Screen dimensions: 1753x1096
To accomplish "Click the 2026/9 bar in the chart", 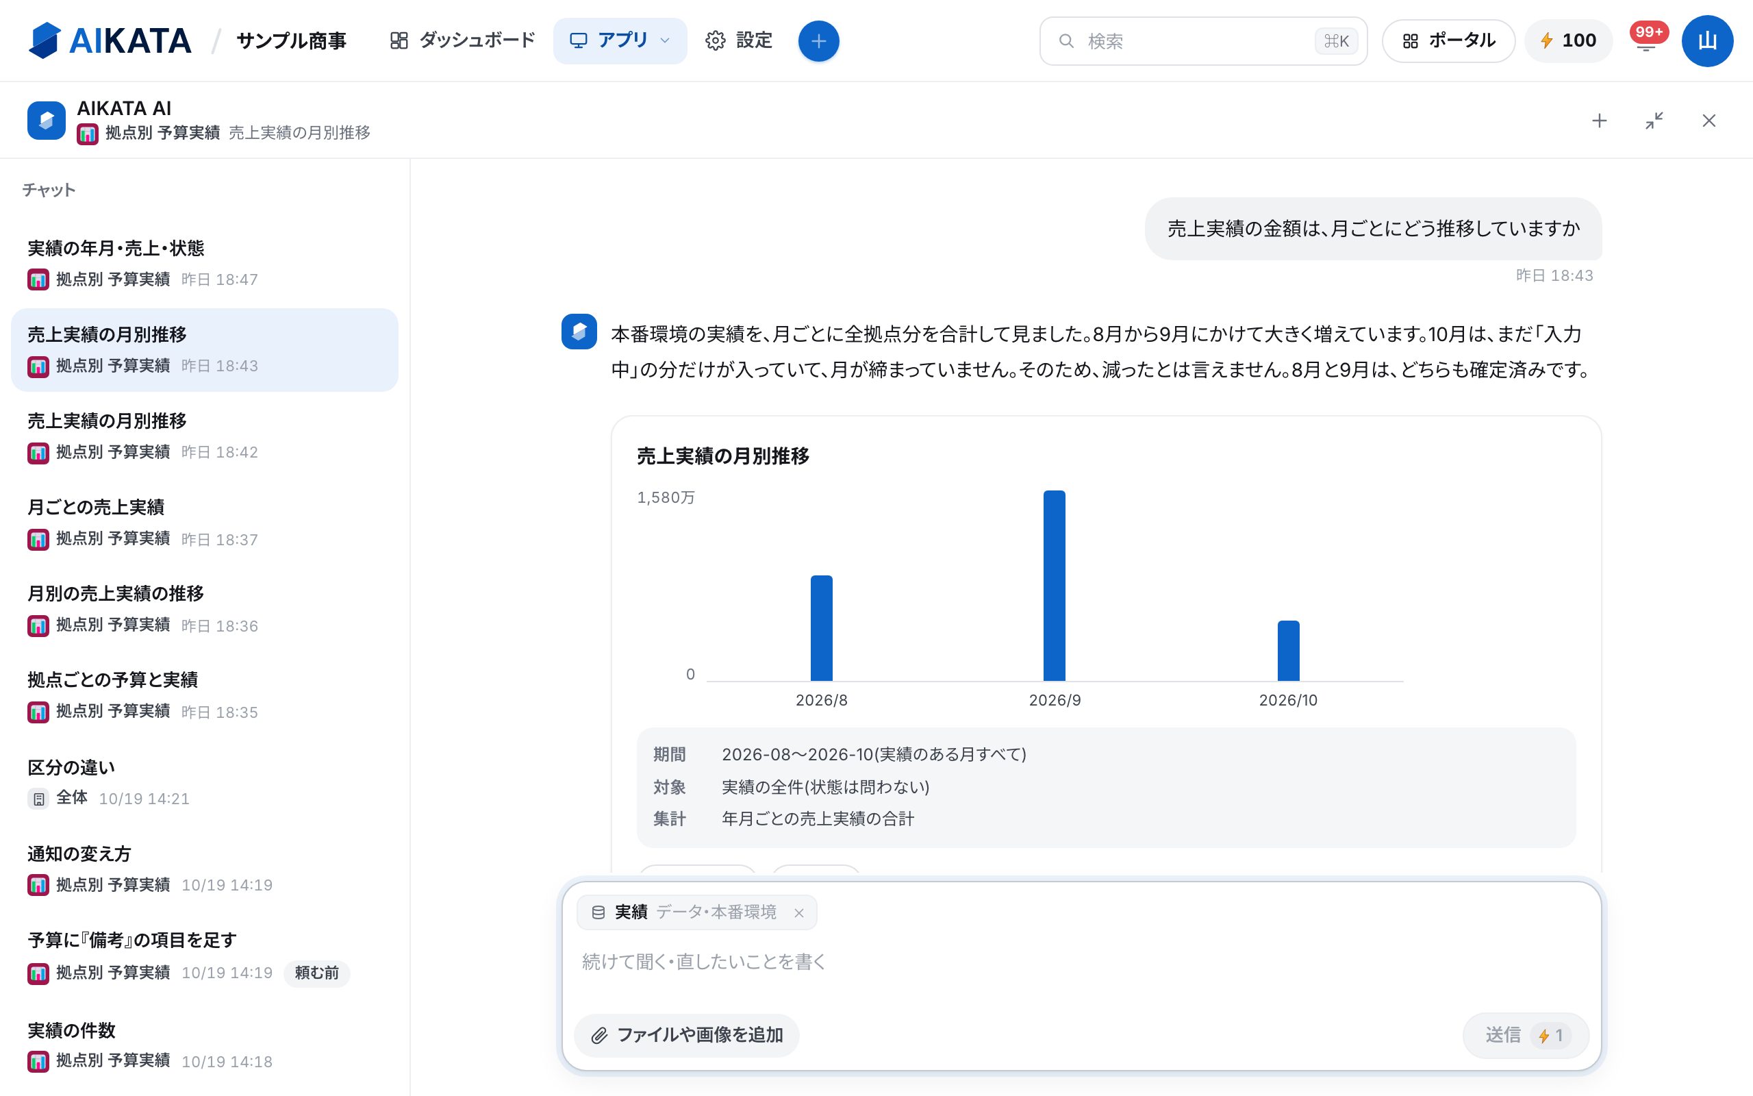I will point(1054,586).
